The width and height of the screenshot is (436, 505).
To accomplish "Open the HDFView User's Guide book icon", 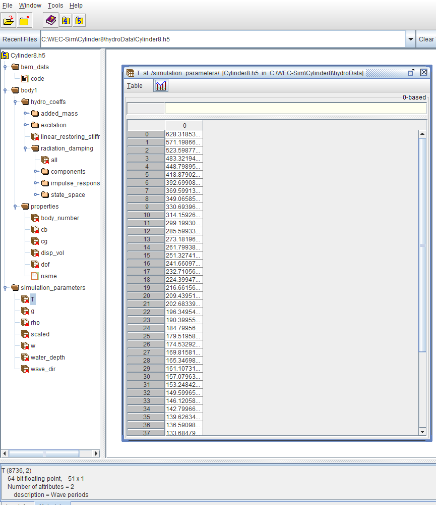I will pyautogui.click(x=50, y=20).
